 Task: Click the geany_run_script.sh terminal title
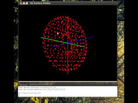coord(41,84)
